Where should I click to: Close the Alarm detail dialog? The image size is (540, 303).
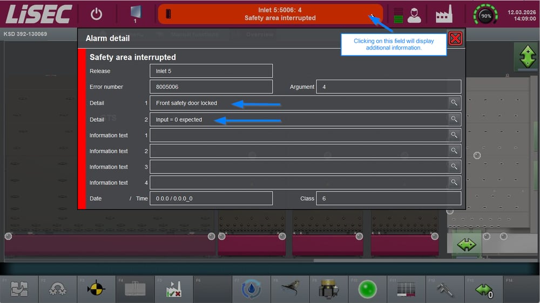[455, 38]
